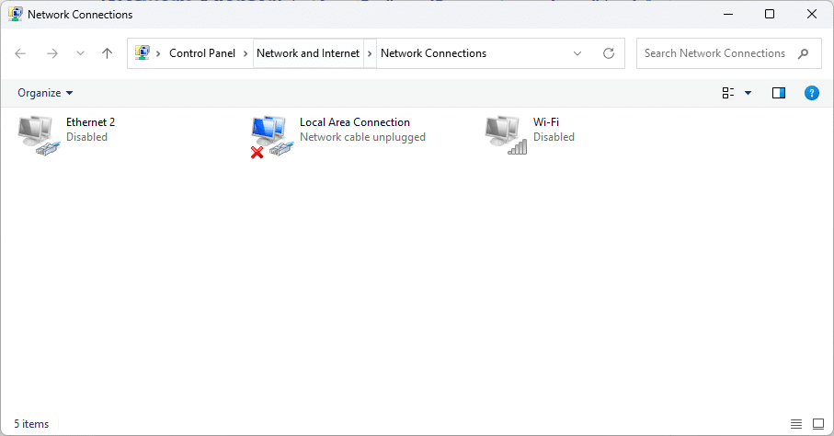Open the Organize dropdown menu
Viewport: 834px width, 436px height.
click(x=45, y=93)
